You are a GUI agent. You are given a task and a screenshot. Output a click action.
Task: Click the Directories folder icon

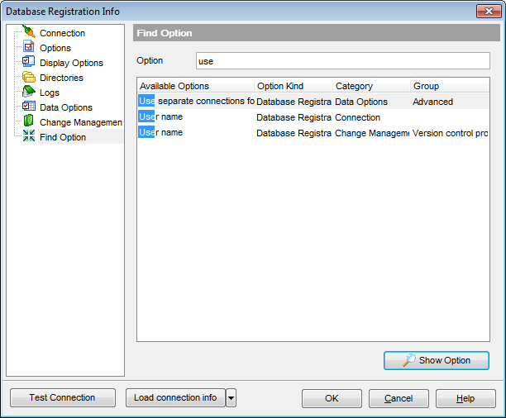pyautogui.click(x=29, y=78)
